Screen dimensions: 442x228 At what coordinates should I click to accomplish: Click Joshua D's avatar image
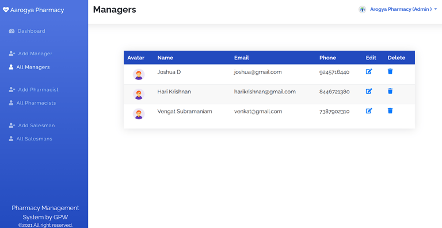(139, 74)
